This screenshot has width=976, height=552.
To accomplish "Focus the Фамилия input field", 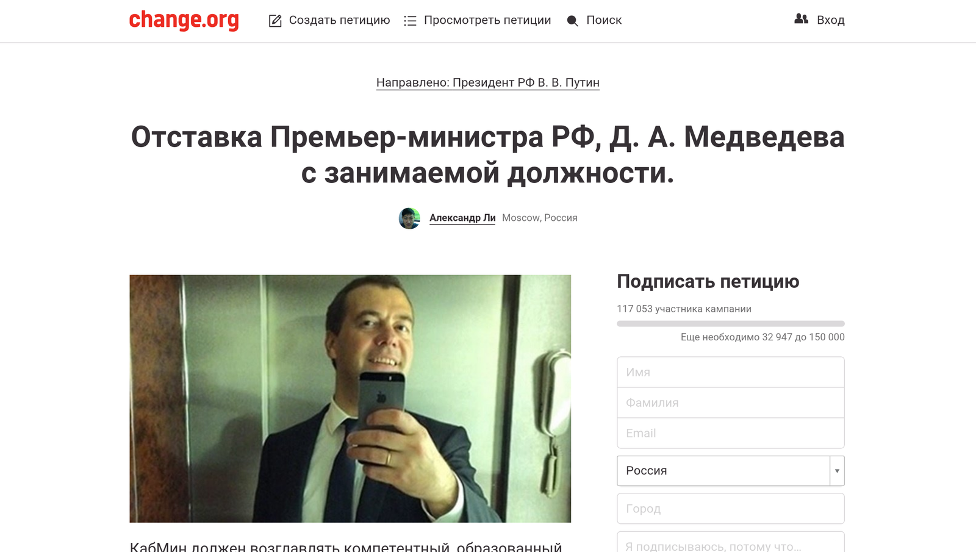I will [731, 403].
